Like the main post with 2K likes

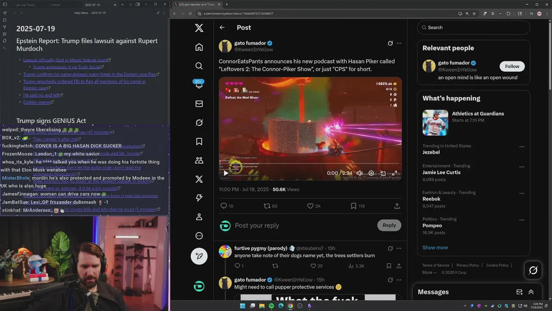[x=314, y=206]
